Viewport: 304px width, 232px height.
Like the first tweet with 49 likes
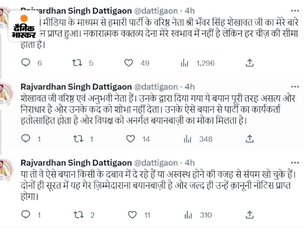129,63
